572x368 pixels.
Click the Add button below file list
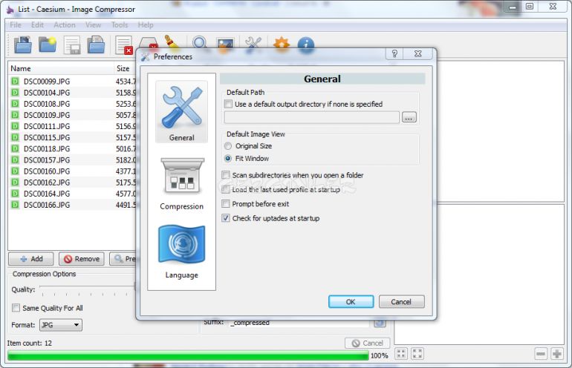(x=31, y=259)
